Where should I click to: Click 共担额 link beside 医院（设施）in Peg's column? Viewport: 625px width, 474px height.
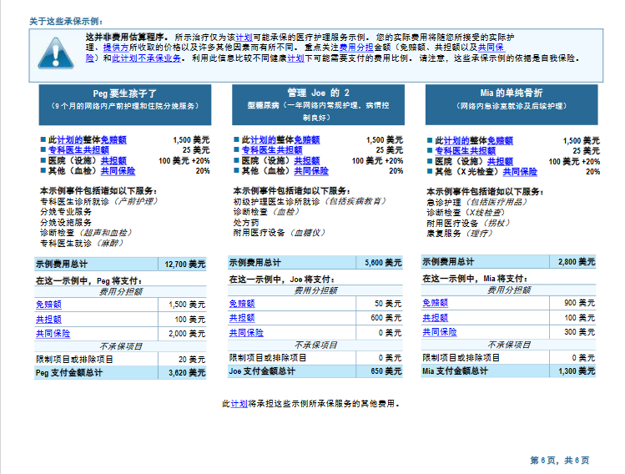point(113,160)
